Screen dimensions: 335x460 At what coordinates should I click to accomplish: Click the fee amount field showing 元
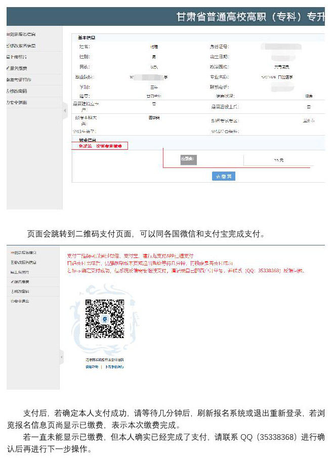tap(278, 160)
